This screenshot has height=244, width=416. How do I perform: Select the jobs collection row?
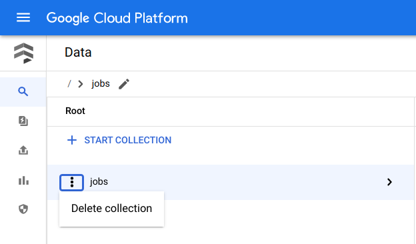231,182
